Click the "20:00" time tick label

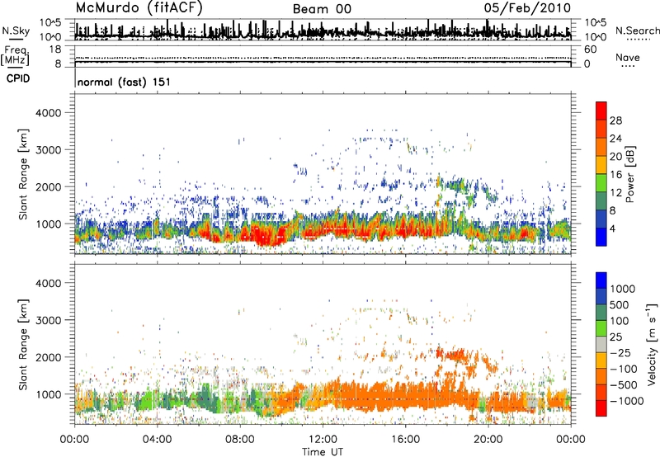488,440
